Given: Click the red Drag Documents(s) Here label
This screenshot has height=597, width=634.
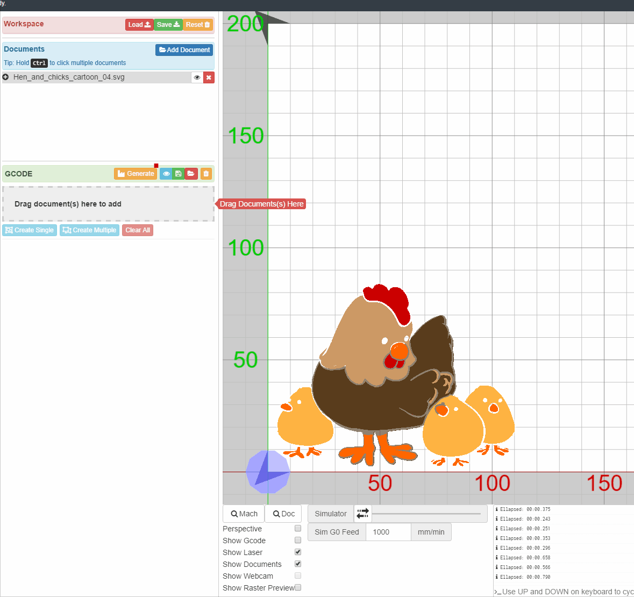Looking at the screenshot, I should [x=261, y=204].
